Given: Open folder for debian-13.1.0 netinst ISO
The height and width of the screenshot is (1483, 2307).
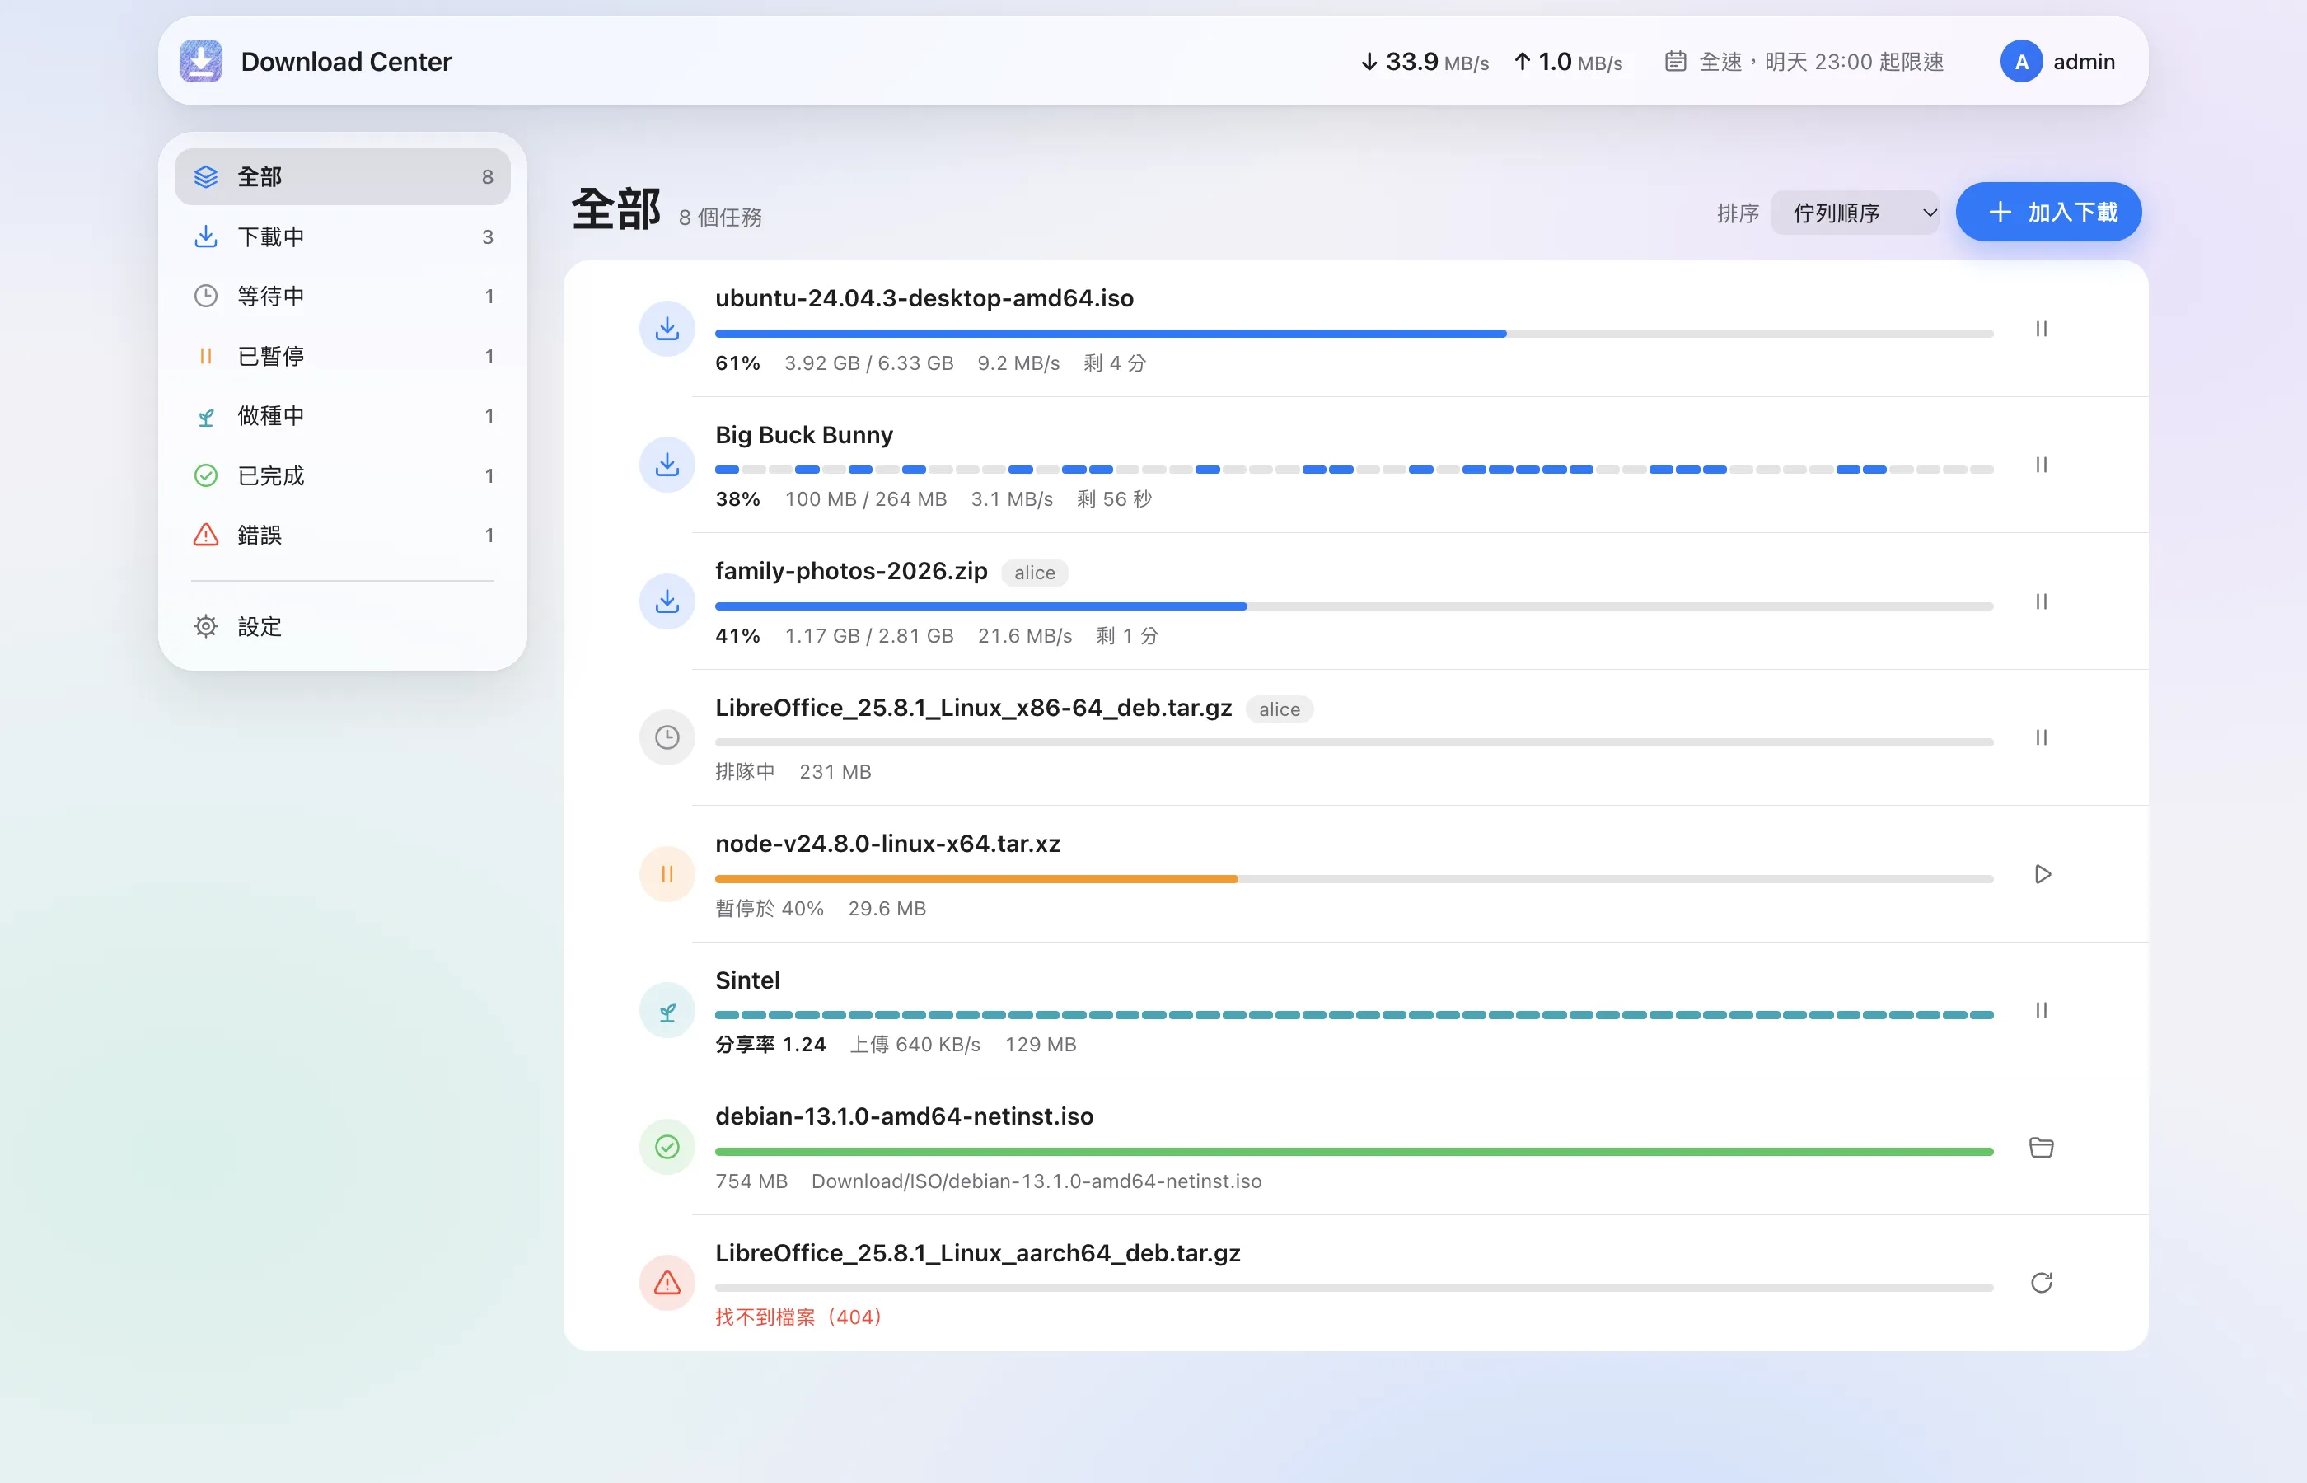Looking at the screenshot, I should pos(2040,1147).
